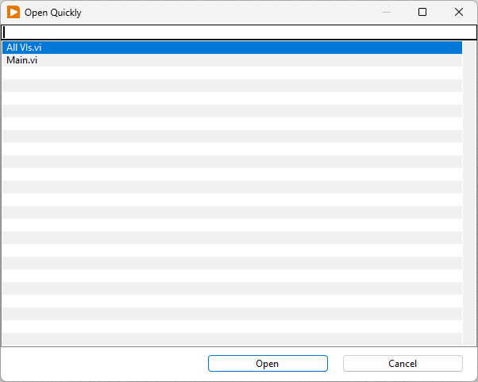The image size is (478, 382).
Task: Click the first empty row below Main.vi
Action: click(x=230, y=73)
